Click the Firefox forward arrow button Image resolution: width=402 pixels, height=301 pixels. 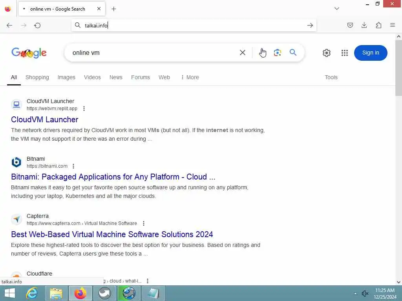(x=24, y=25)
